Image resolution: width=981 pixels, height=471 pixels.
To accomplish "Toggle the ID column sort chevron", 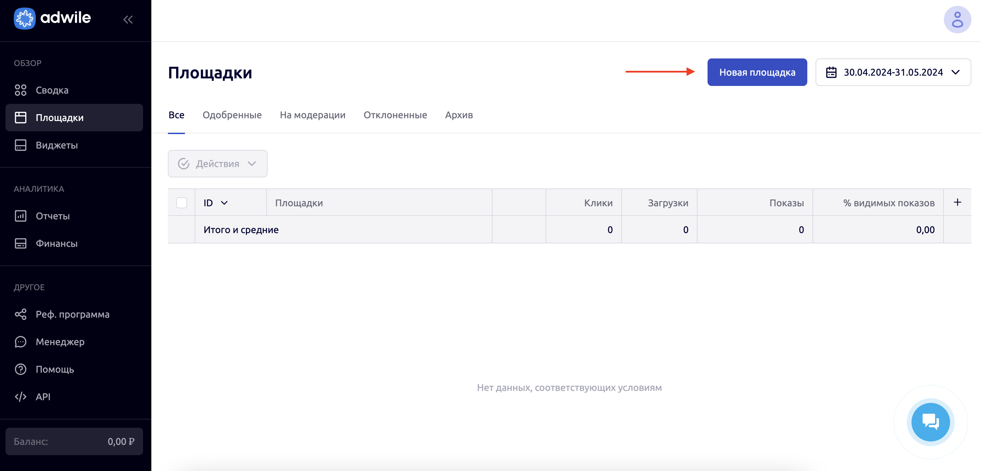I will (224, 203).
